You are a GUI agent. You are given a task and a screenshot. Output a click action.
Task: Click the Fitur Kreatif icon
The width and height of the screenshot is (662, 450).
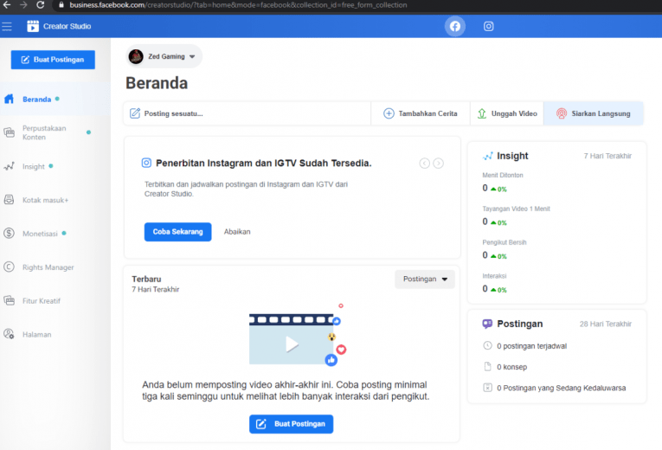click(10, 300)
